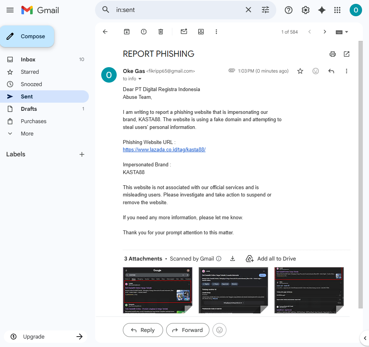This screenshot has height=347, width=369.
Task: Open the third attachment thumbnail
Action: click(x=309, y=290)
